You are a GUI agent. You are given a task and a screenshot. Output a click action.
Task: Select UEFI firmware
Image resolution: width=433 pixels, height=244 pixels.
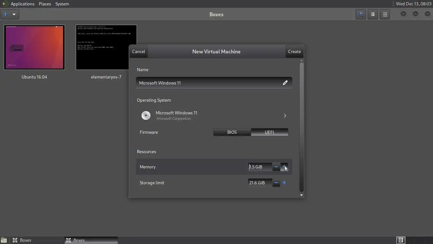pos(269,132)
